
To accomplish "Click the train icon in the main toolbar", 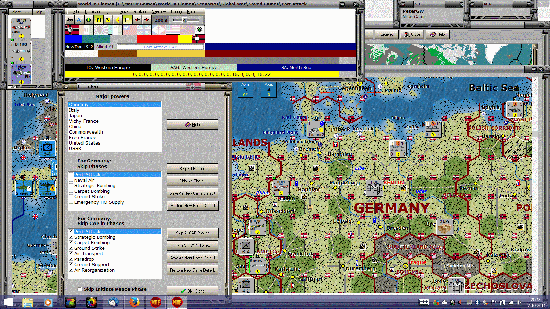I will (70, 20).
